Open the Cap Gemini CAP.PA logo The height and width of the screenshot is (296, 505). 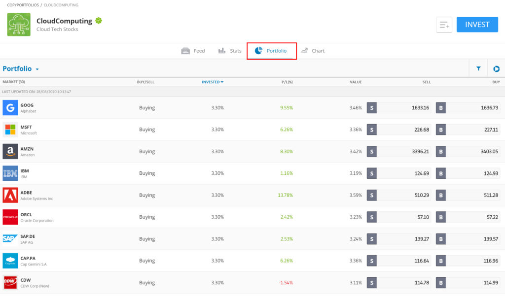[x=10, y=261]
